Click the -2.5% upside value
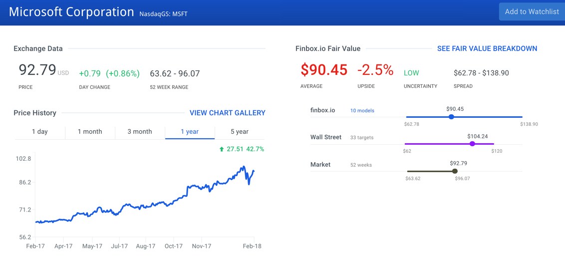Screen dimensions: 565x260 click(375, 70)
